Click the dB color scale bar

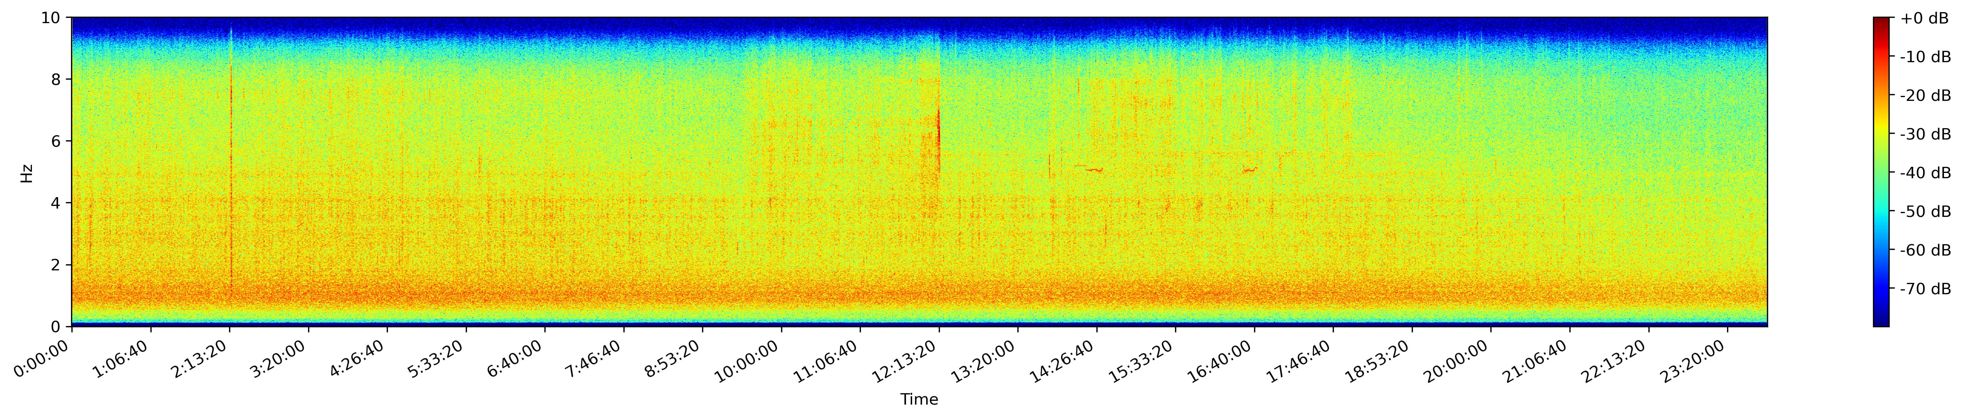coord(1881,172)
